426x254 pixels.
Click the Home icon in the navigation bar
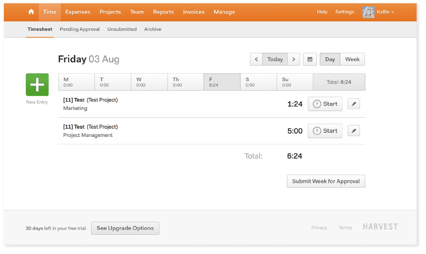tap(31, 12)
